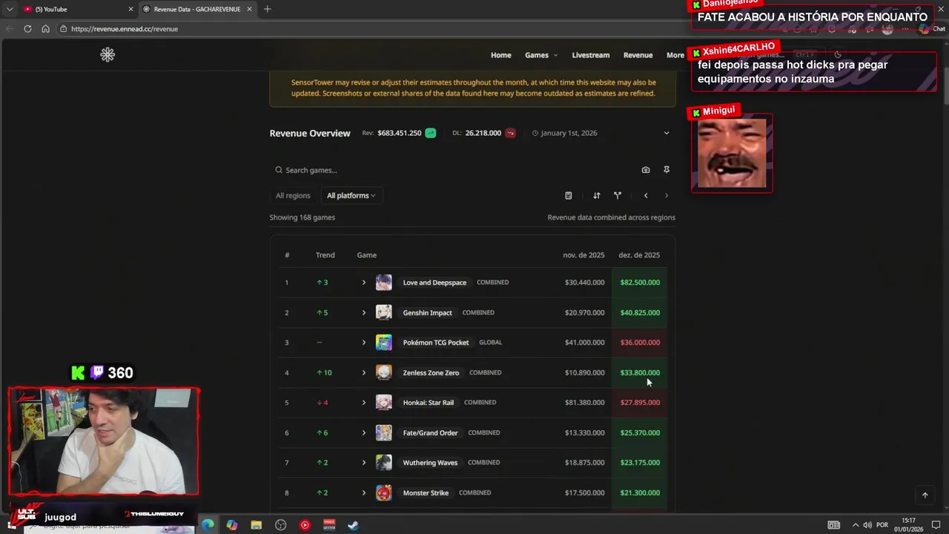Viewport: 949px width, 534px height.
Task: Expand the Honkai: Star Rail row
Action: pos(363,403)
